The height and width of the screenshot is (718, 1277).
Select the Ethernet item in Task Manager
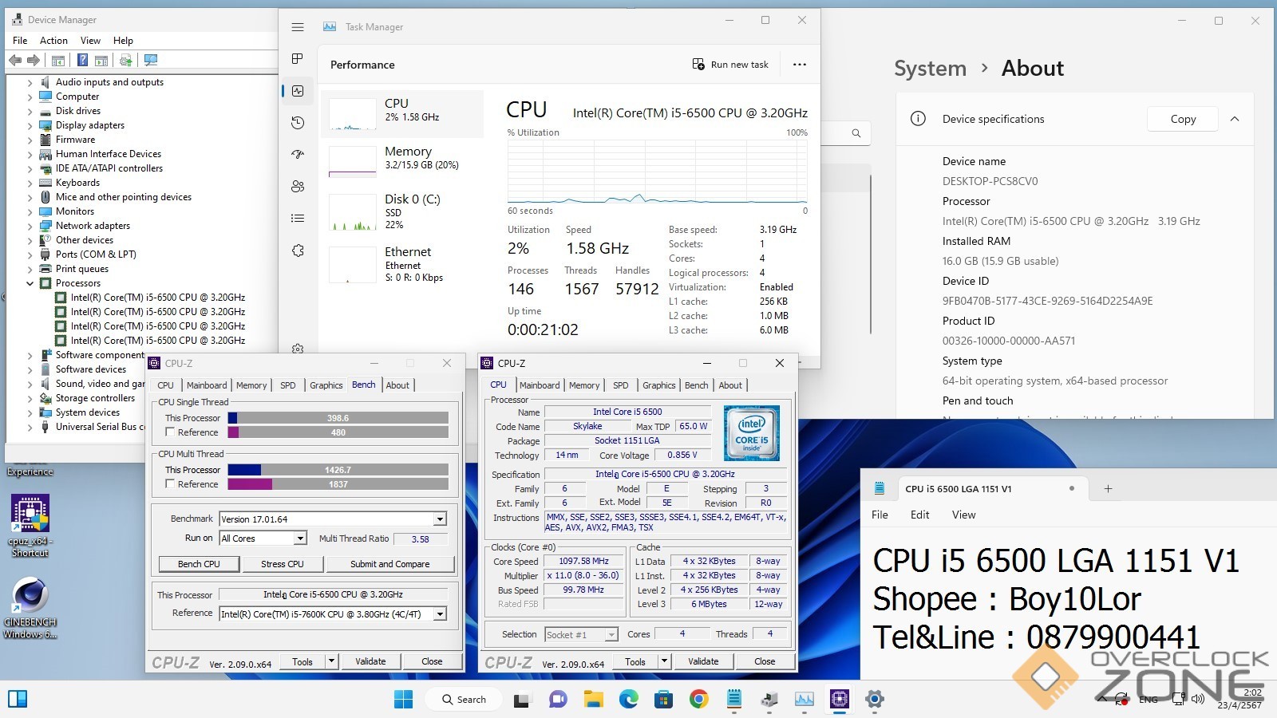tap(402, 264)
